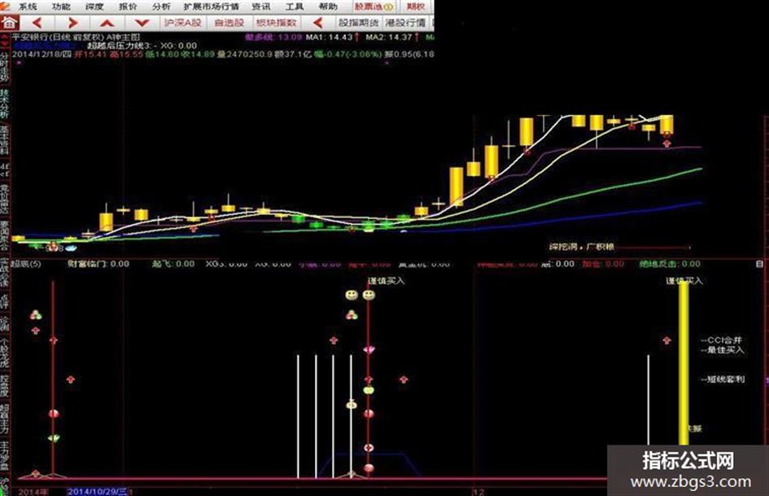Select the 板块指数 toolbar button
The height and width of the screenshot is (496, 769).
(277, 23)
